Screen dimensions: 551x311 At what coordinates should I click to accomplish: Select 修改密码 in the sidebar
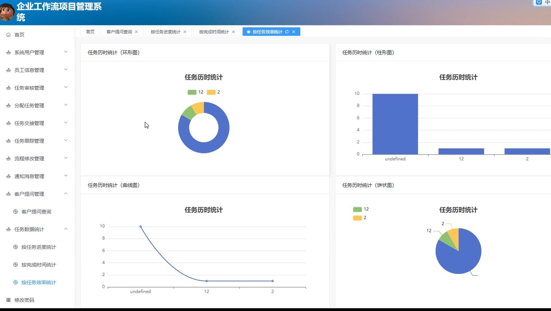[24, 300]
